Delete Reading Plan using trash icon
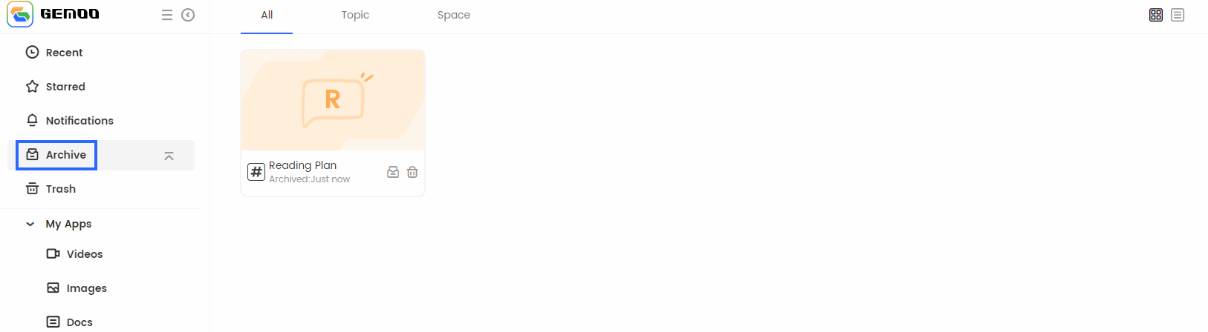This screenshot has width=1208, height=332. 412,172
